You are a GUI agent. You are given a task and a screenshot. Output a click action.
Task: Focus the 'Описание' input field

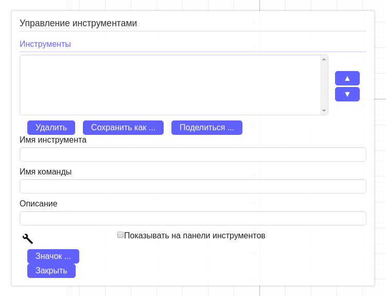click(x=193, y=218)
